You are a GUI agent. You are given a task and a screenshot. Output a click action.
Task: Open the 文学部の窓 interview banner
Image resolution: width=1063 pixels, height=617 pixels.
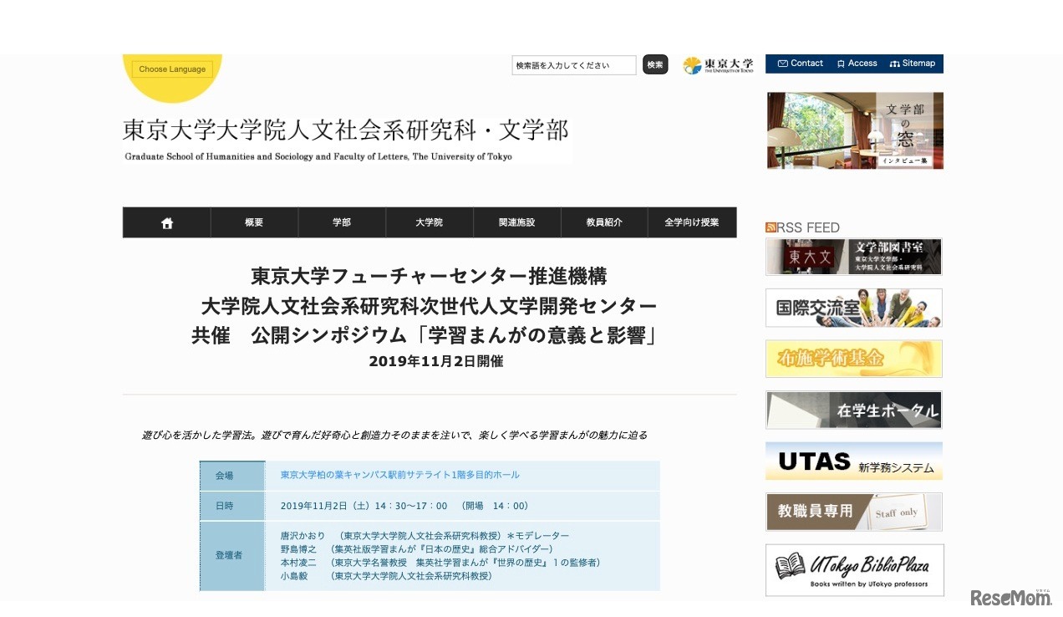coord(854,130)
